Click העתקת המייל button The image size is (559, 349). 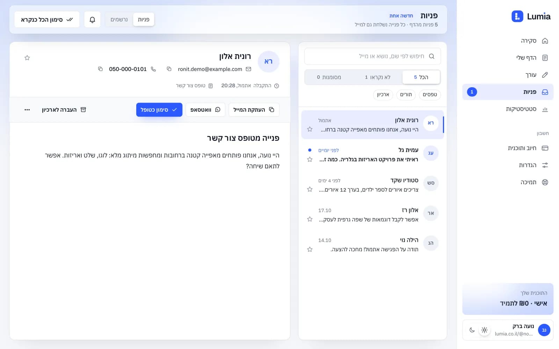tap(254, 110)
